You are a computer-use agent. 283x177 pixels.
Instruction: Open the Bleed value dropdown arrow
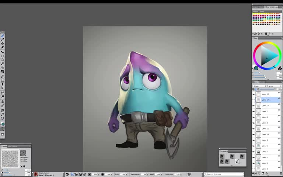click(161, 174)
